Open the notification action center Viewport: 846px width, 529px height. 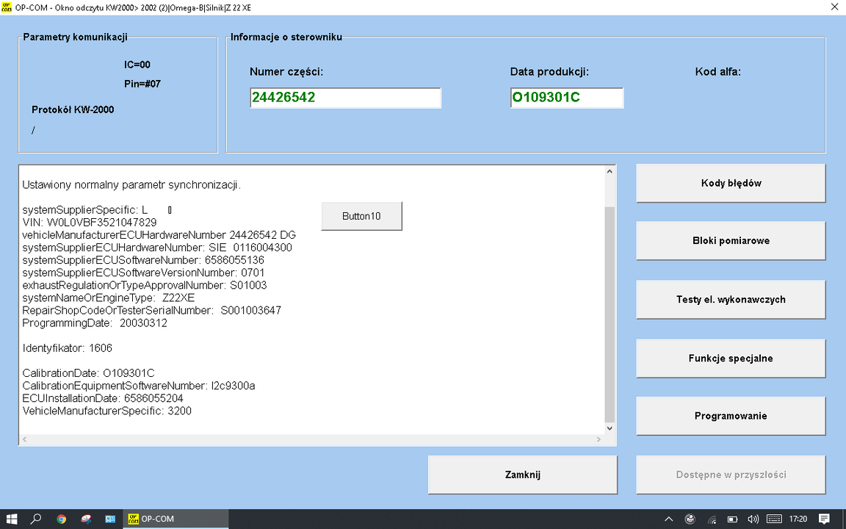(825, 519)
